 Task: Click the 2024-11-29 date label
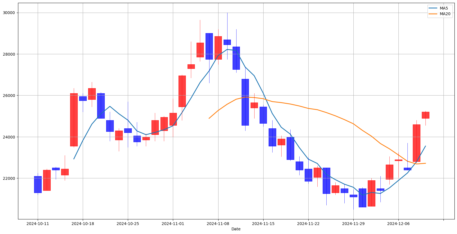[x=353, y=224]
